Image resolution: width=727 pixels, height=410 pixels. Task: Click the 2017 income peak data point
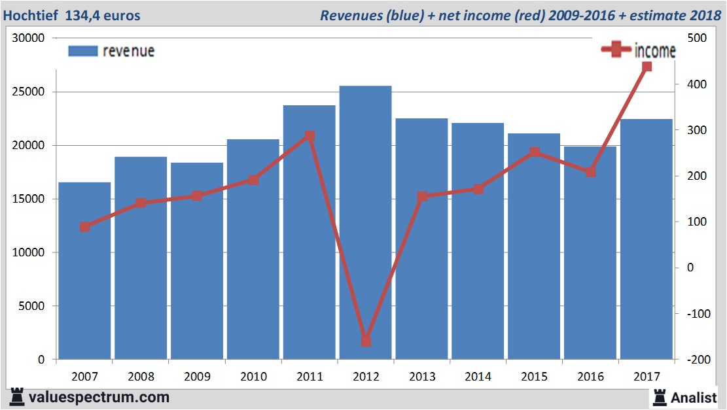tap(647, 67)
